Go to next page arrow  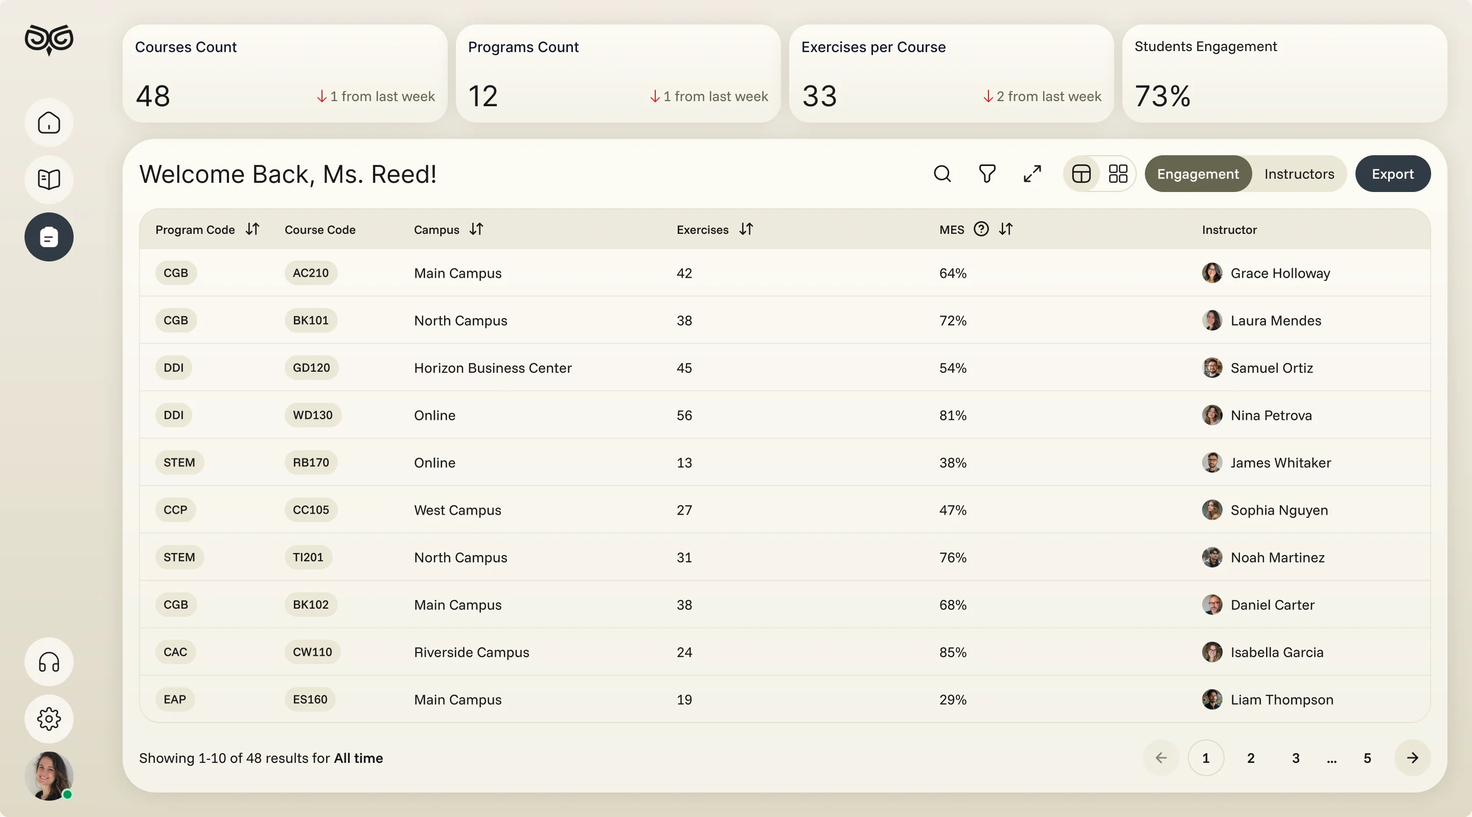[x=1413, y=758]
